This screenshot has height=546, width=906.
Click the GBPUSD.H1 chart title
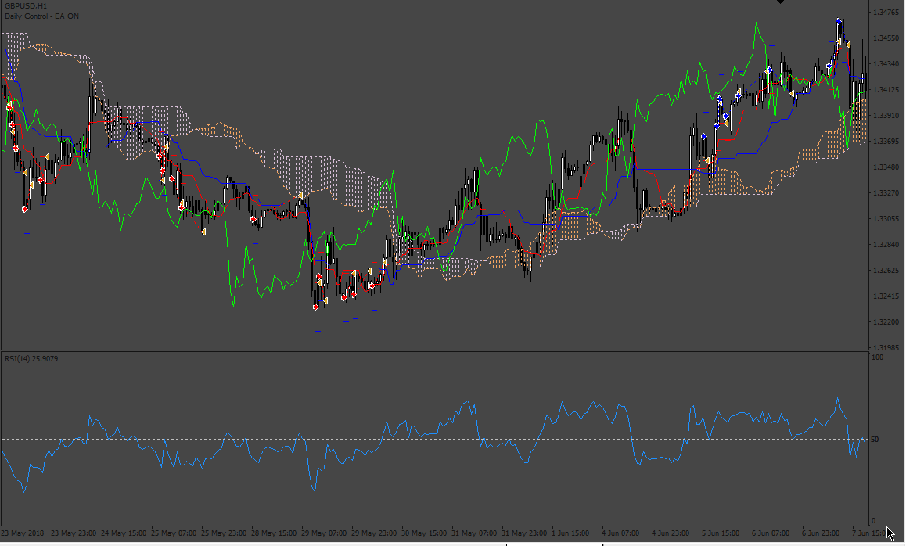pyautogui.click(x=26, y=5)
